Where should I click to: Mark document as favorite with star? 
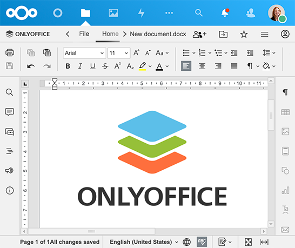click(244, 34)
